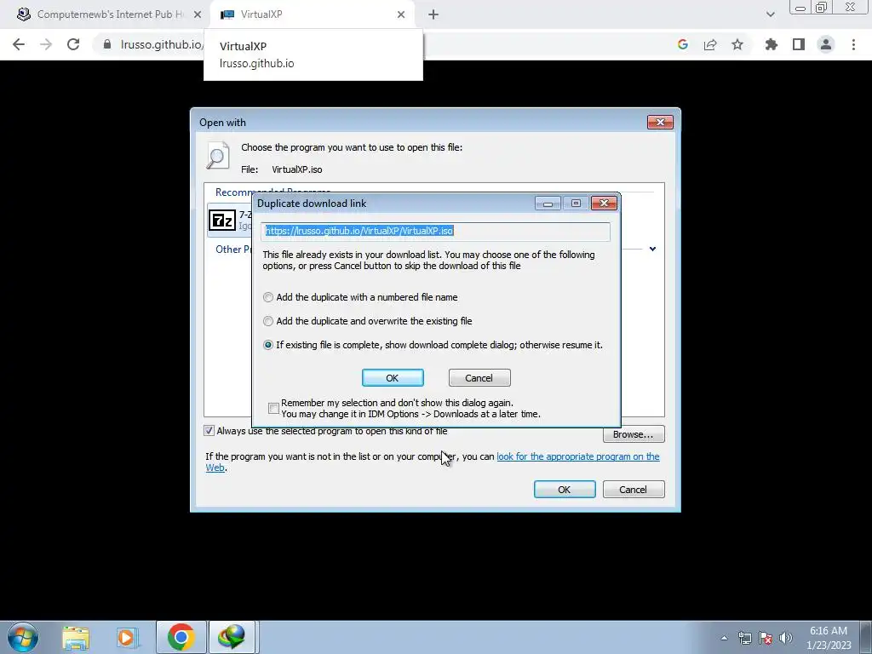Open Chrome three-dot menu
Screen dimensions: 872x654
click(853, 44)
